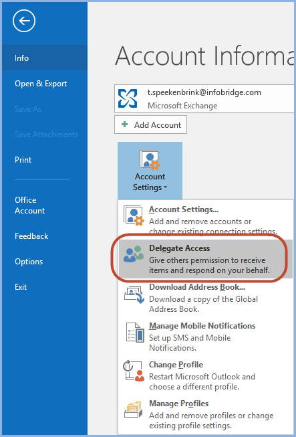Click the Delegate Access people icon
This screenshot has height=437, width=296.
pos(134,254)
